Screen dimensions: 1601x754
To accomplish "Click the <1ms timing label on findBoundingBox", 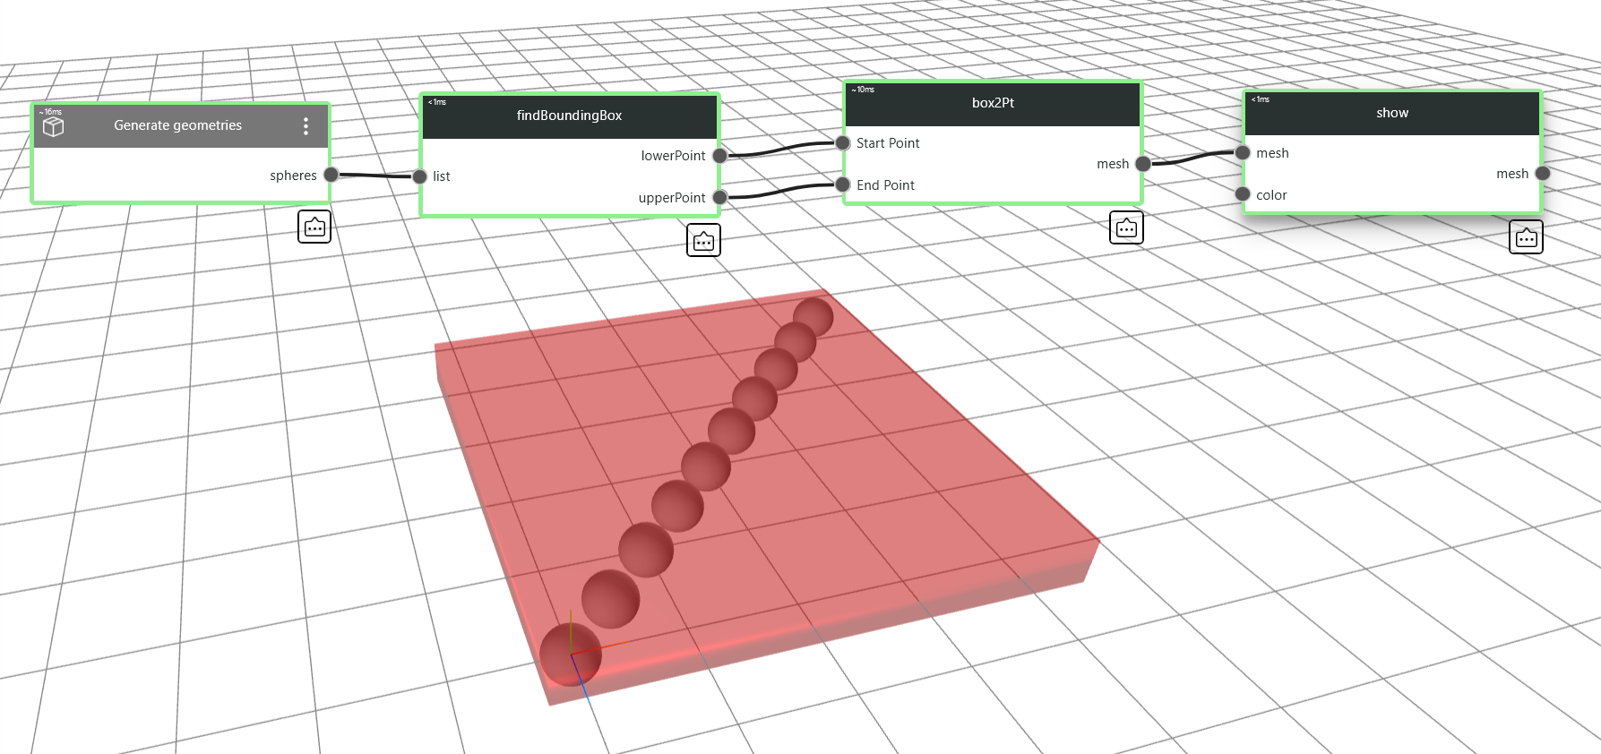I will click(x=437, y=102).
